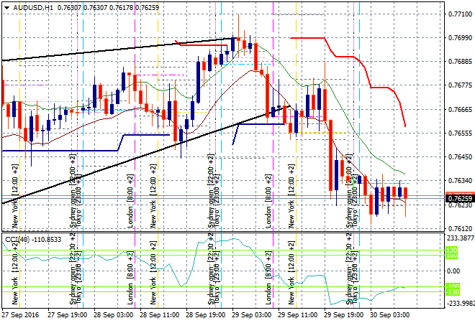Click the green 130 level tag in CCI panel
This screenshot has width=475, height=323.
pyautogui.click(x=452, y=251)
